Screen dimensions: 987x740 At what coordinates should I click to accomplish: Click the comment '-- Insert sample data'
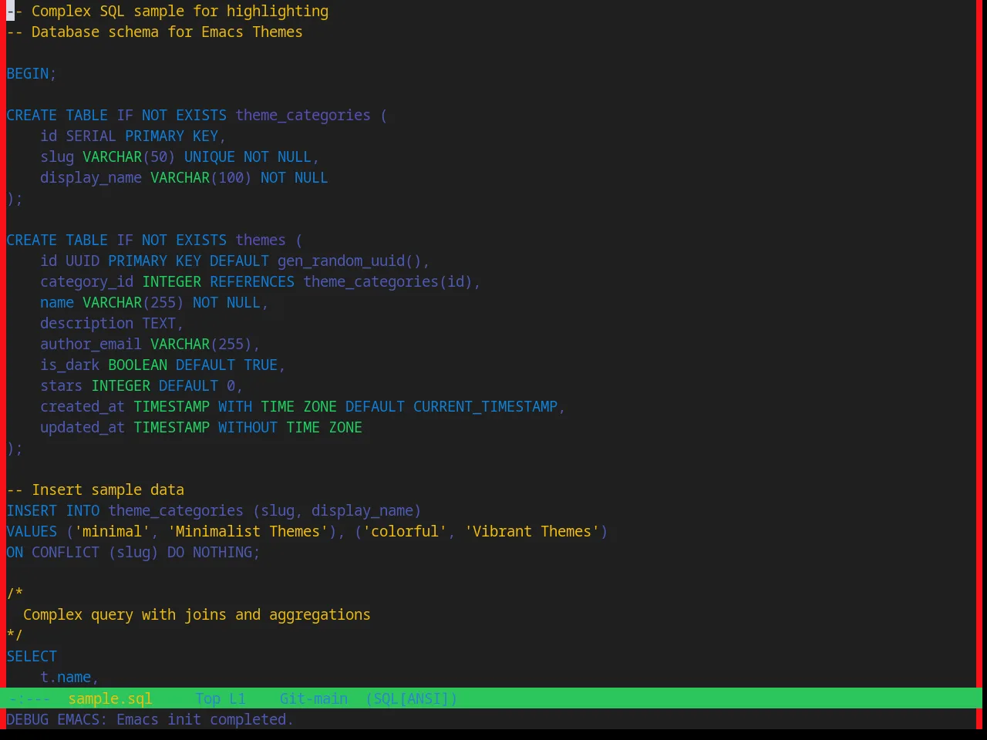pos(95,490)
